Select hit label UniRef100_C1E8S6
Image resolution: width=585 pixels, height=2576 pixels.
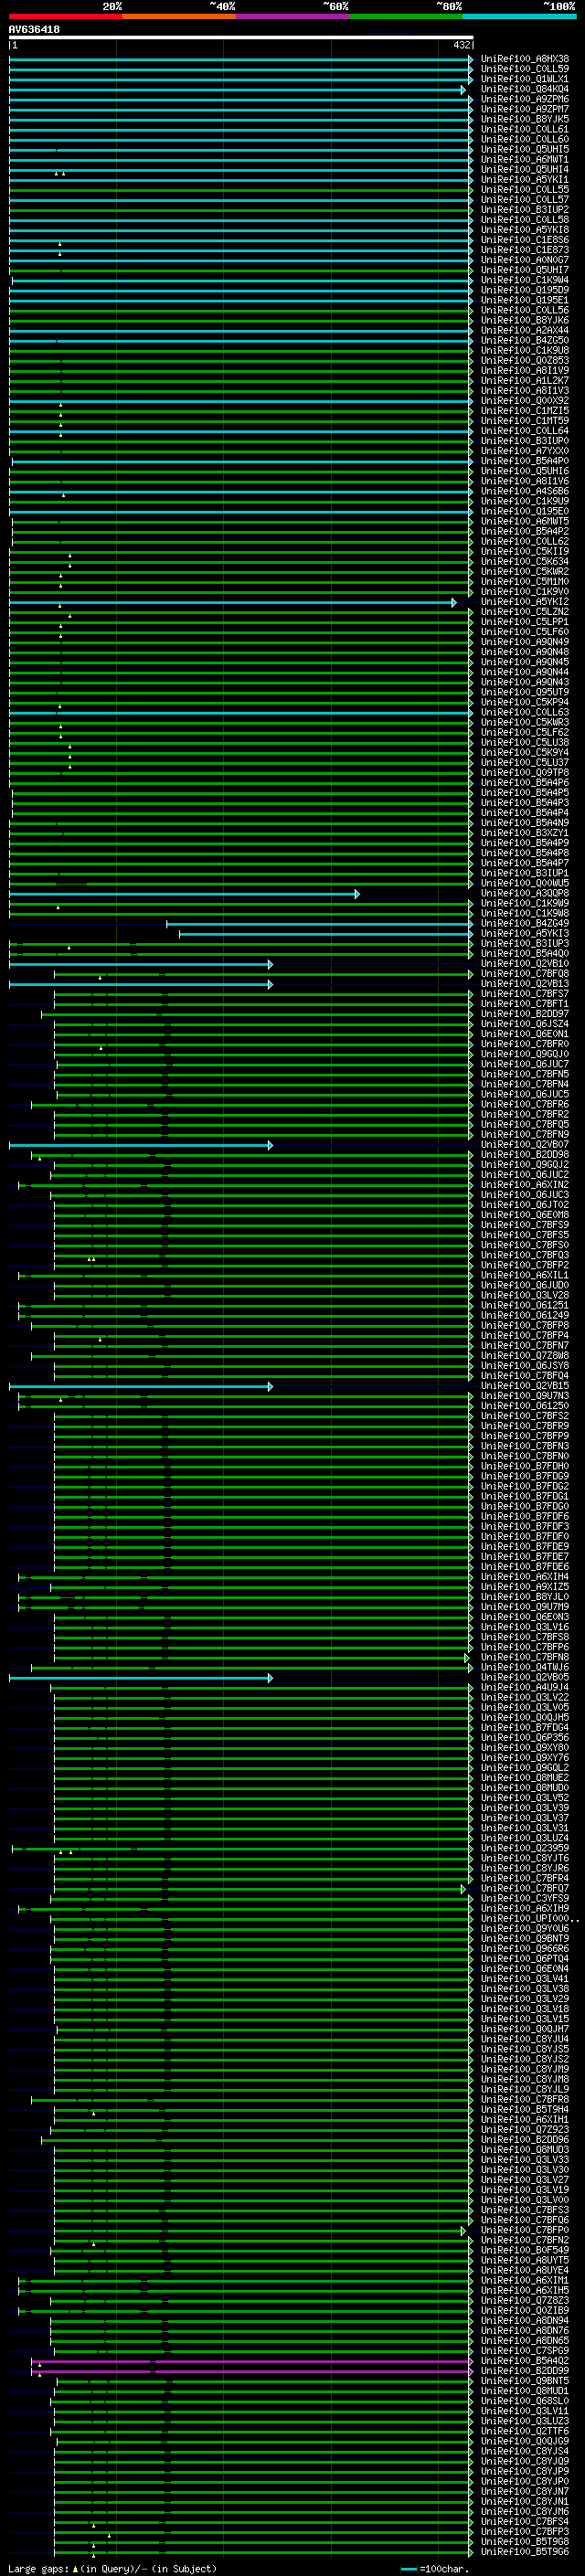pos(524,240)
